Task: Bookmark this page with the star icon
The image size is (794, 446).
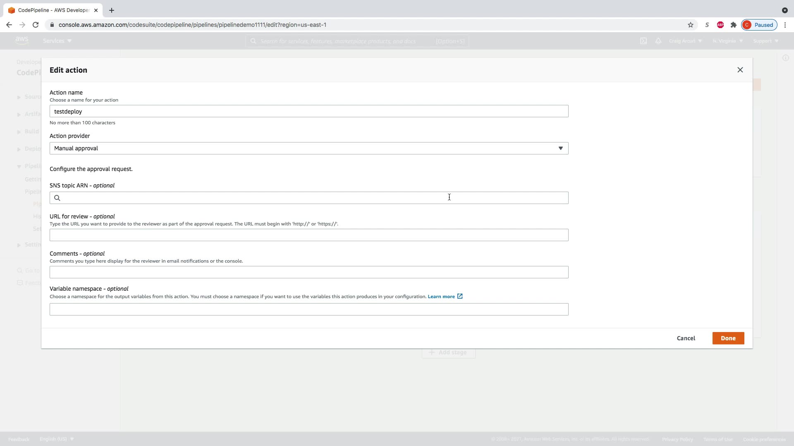Action: coord(690,25)
